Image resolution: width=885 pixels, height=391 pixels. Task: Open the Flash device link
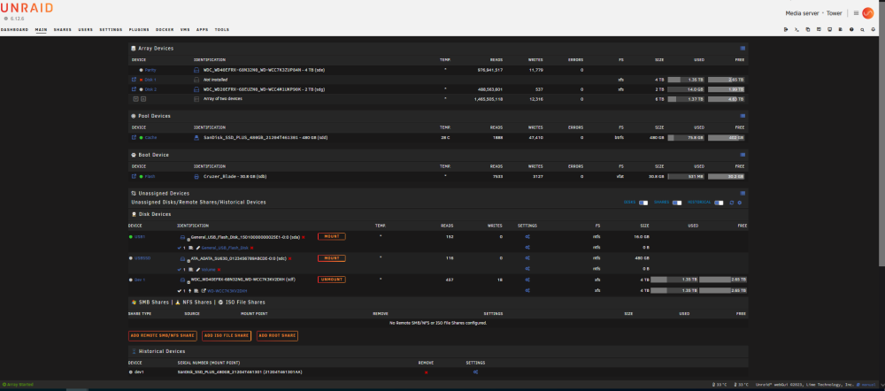150,176
